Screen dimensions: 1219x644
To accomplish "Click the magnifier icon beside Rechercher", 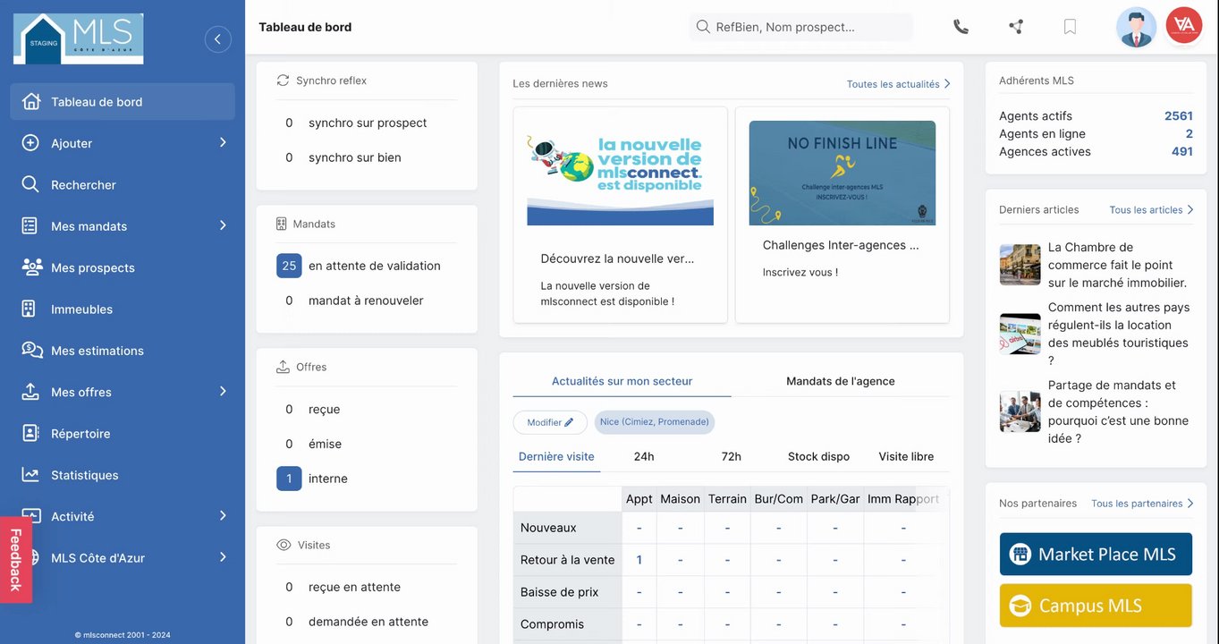I will [x=30, y=184].
